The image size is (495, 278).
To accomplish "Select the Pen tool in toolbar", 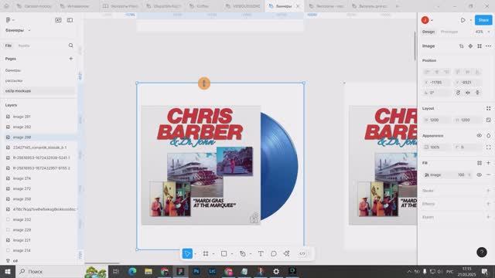I will [242, 254].
